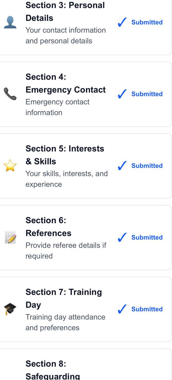Click the blue checkmark beside Personal Details
The image size is (172, 380).
pyautogui.click(x=122, y=21)
